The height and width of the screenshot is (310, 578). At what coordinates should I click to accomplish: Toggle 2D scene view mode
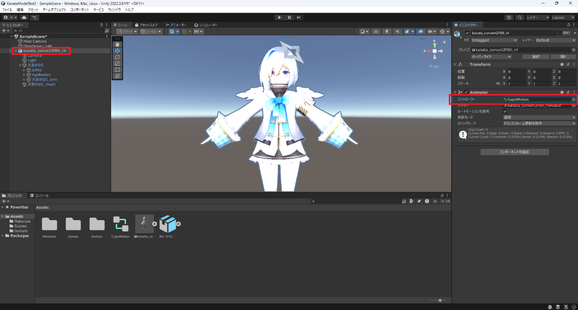(376, 31)
